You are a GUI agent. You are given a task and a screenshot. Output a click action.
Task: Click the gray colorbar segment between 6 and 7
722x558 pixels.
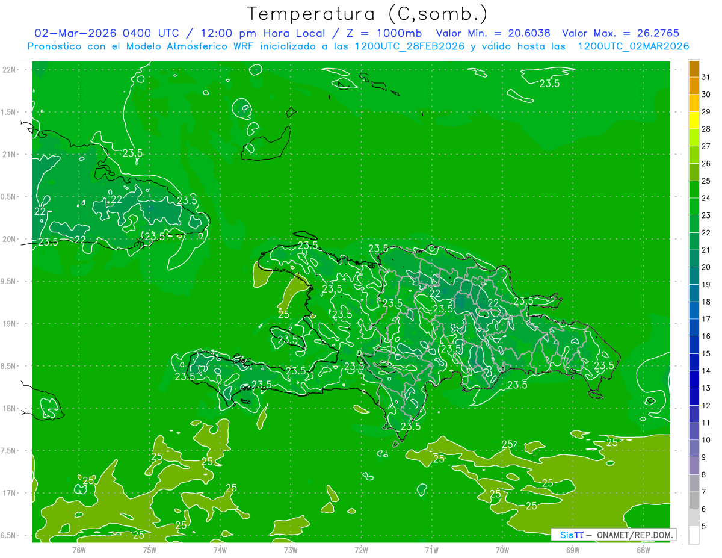point(694,500)
